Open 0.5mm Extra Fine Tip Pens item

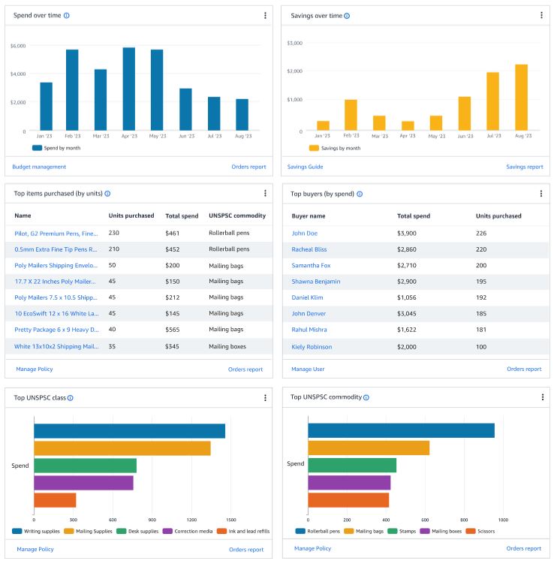[x=56, y=249]
